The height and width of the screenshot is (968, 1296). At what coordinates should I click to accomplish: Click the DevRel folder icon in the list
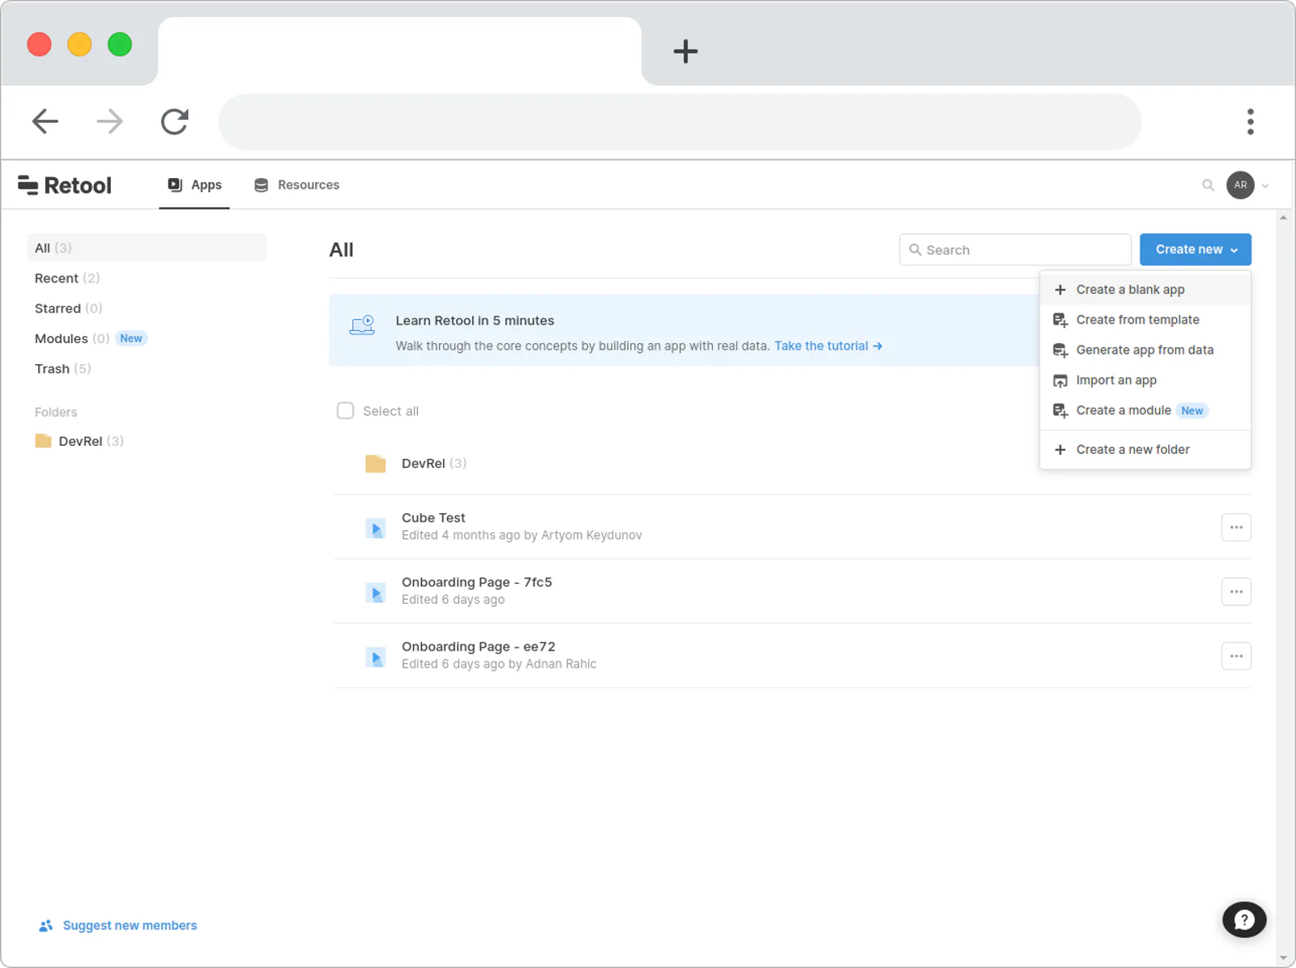[375, 464]
